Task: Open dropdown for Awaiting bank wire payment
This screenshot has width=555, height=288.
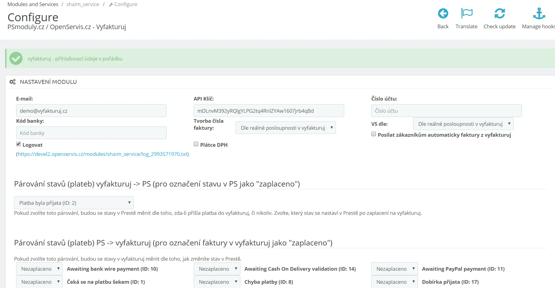Action: pos(39,269)
